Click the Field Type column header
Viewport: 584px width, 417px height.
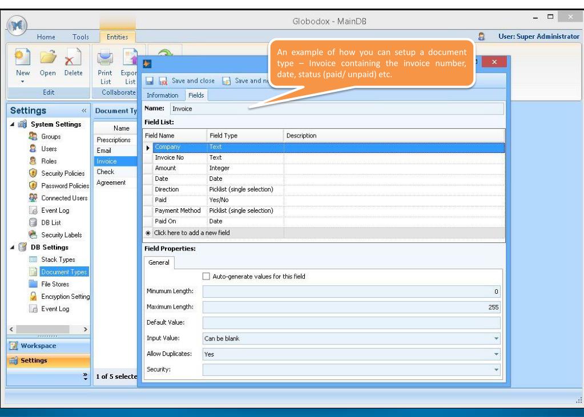(x=245, y=136)
